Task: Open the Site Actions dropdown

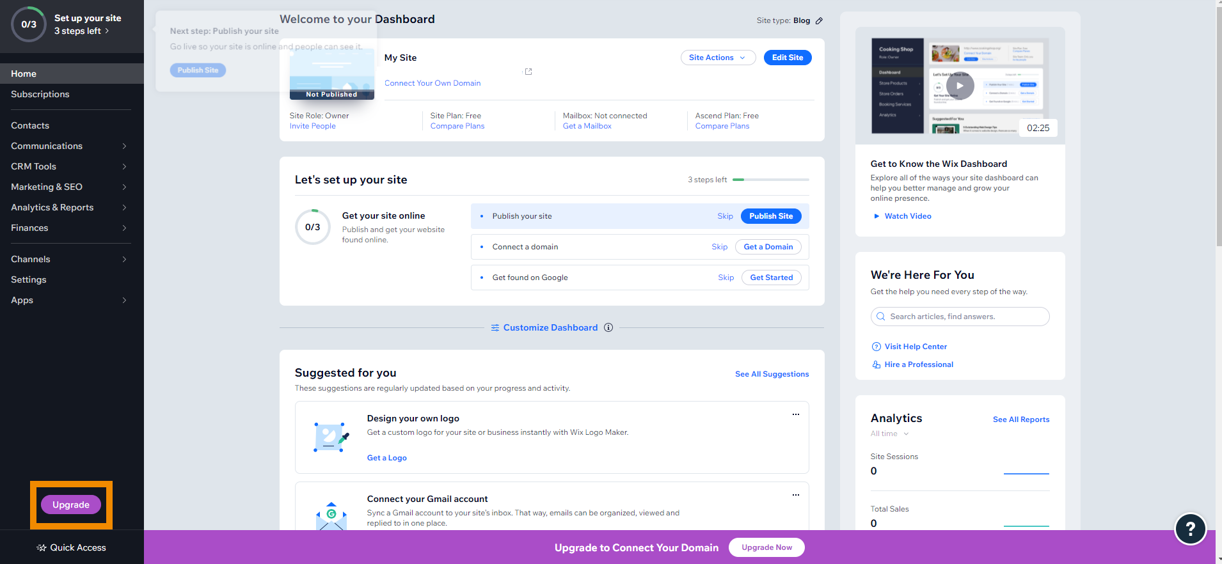Action: (718, 58)
